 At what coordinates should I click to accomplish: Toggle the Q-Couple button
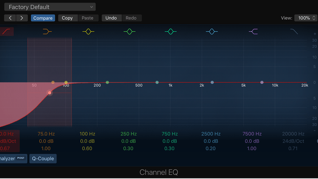pyautogui.click(x=43, y=159)
